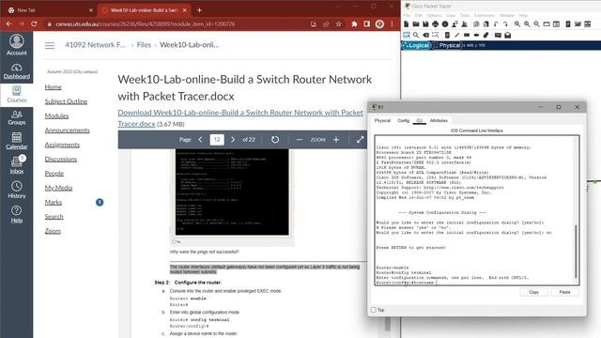Select the R1 CLI tab
This screenshot has height=338, width=601.
[420, 121]
